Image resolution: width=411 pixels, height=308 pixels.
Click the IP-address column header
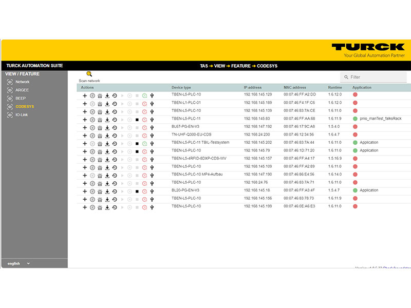click(253, 87)
